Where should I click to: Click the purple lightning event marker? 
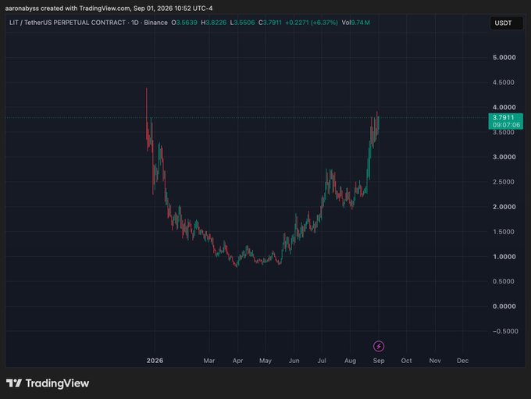click(379, 346)
